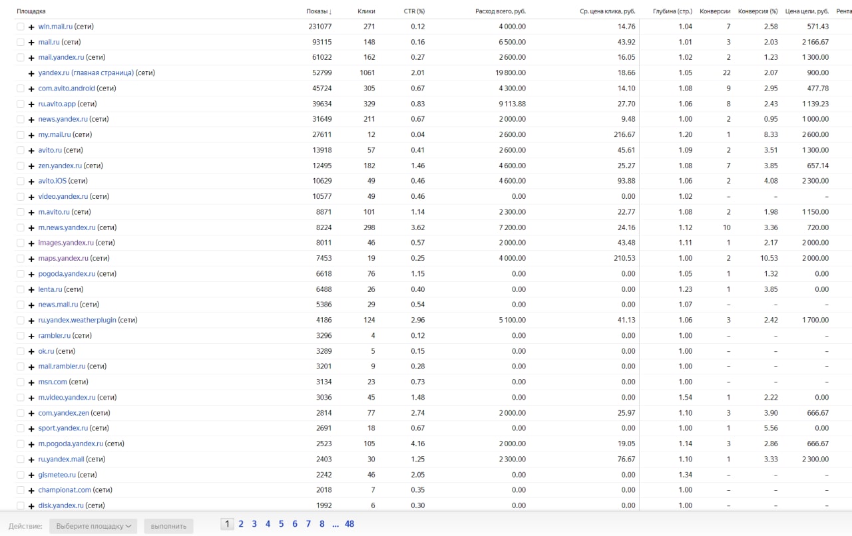Open the zen.yandex.ru site link
This screenshot has width=852, height=536.
point(61,166)
